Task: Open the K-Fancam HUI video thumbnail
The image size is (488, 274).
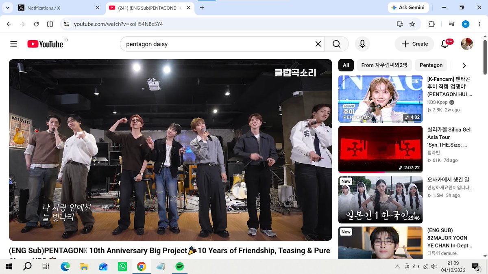Action: pos(380,99)
